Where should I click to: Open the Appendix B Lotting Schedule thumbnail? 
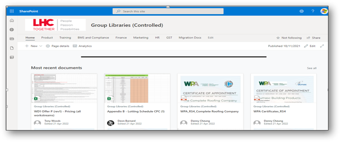point(137,88)
